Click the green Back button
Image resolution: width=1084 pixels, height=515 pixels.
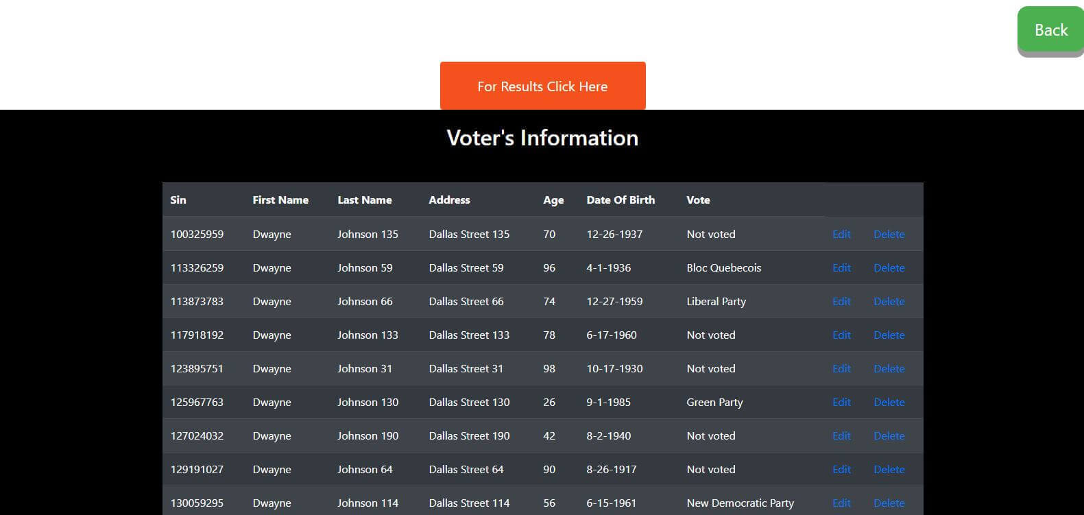[x=1050, y=30]
